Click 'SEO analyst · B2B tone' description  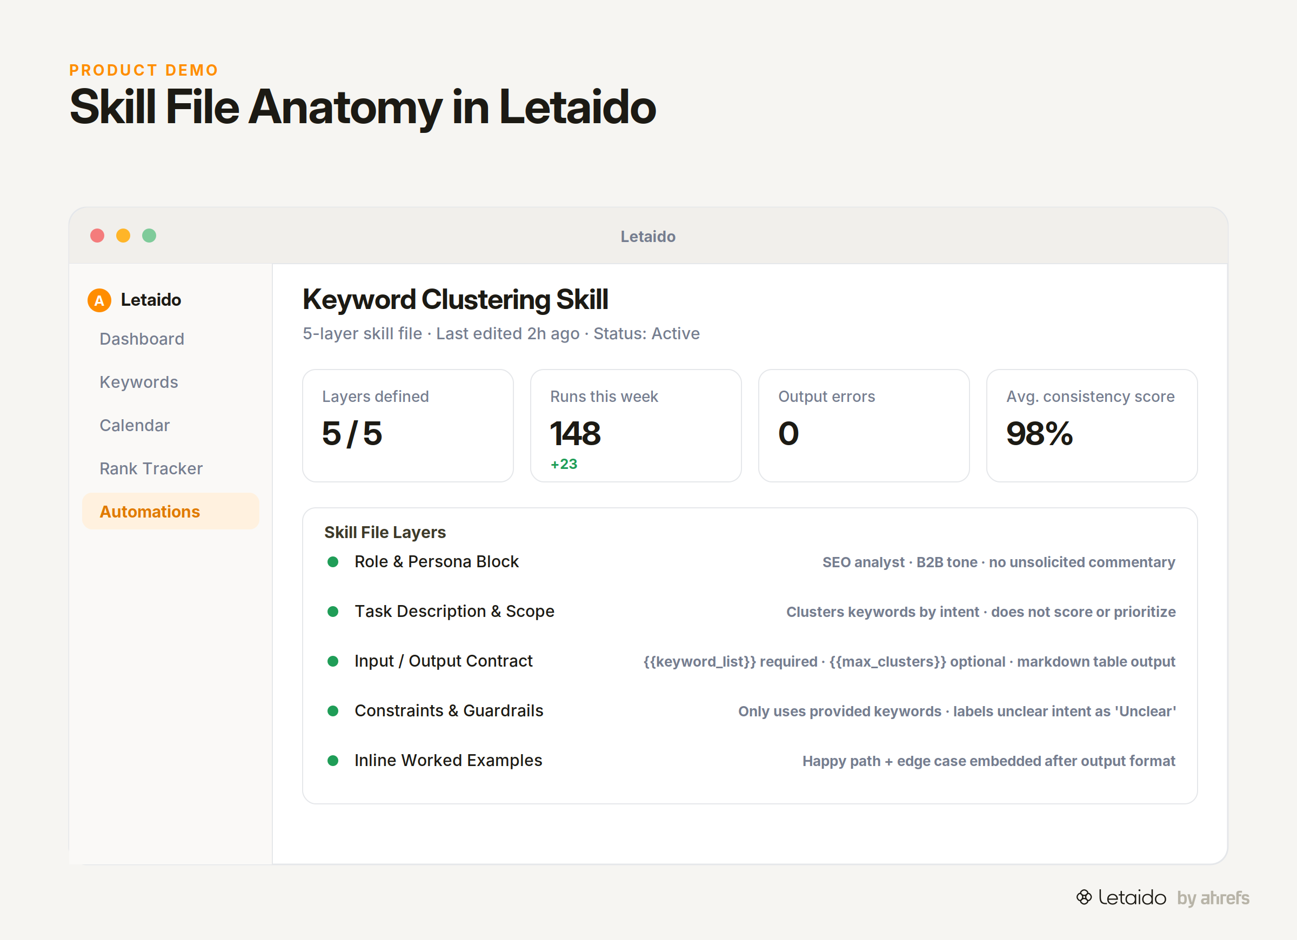[x=999, y=562]
